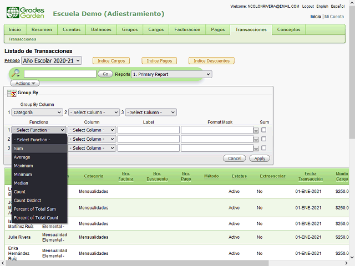
Task: Select the Transacciones tab
Action: tap(251, 29)
